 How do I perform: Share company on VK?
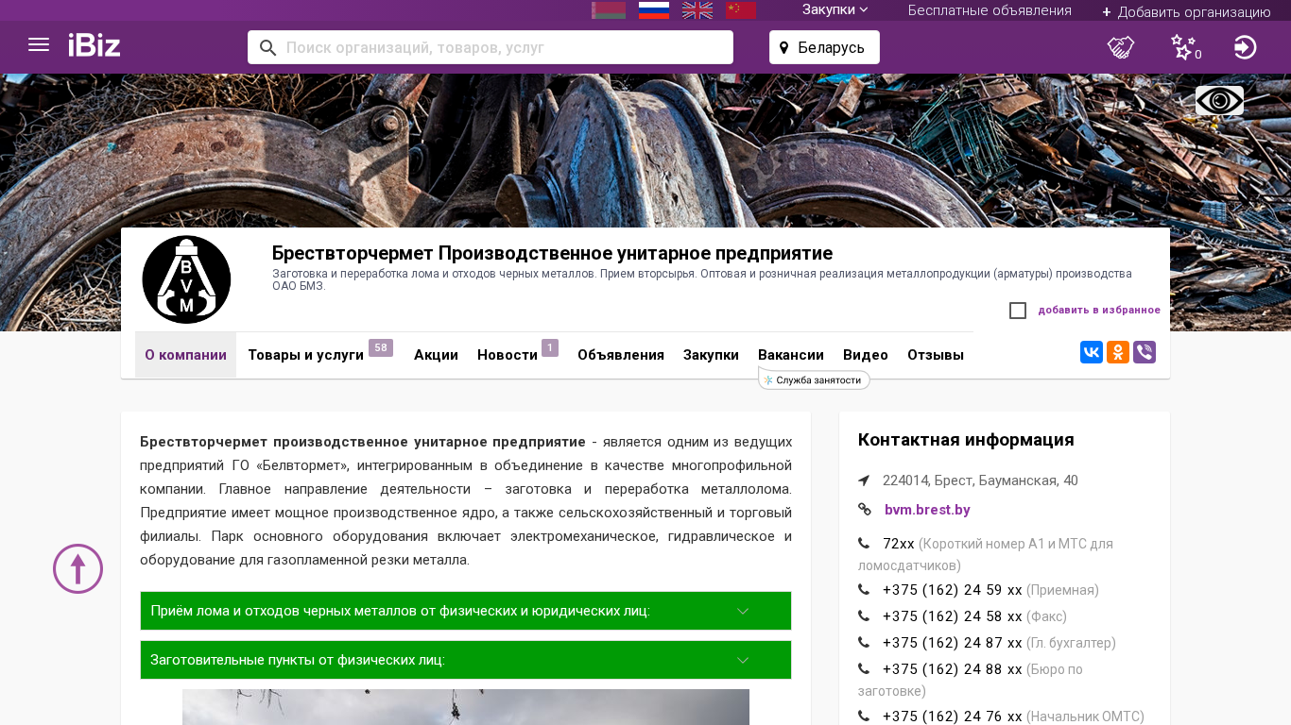1092,353
